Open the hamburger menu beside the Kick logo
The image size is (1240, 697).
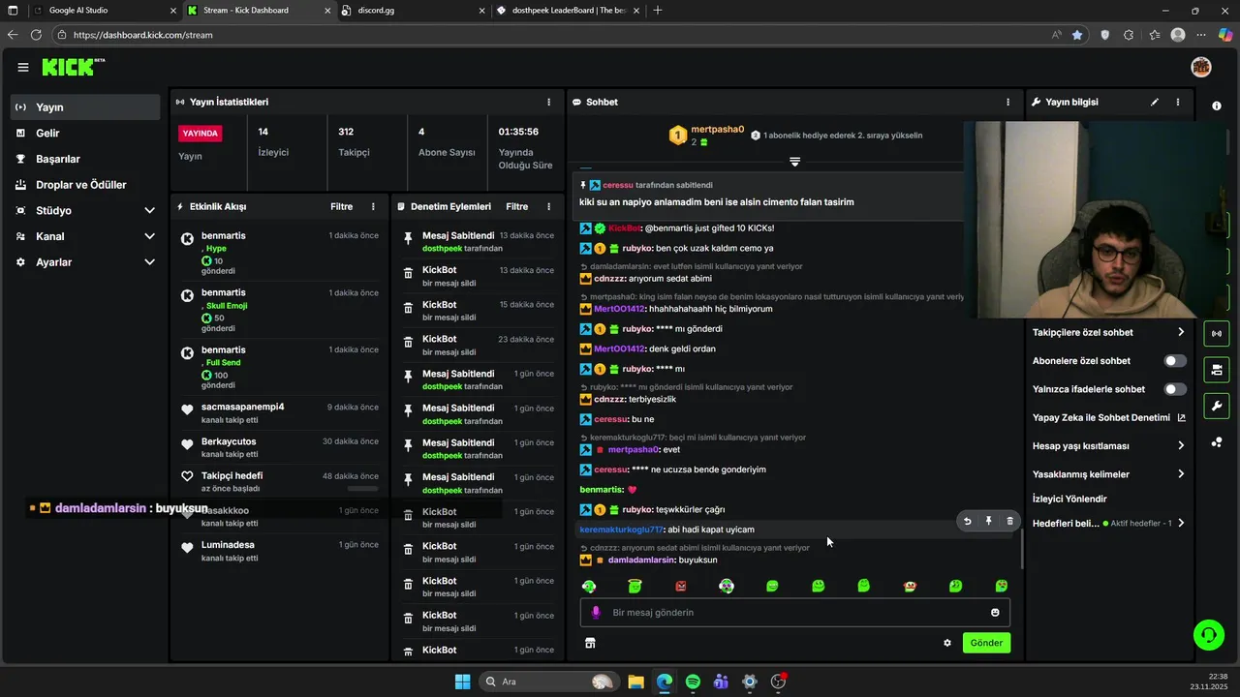pyautogui.click(x=22, y=67)
